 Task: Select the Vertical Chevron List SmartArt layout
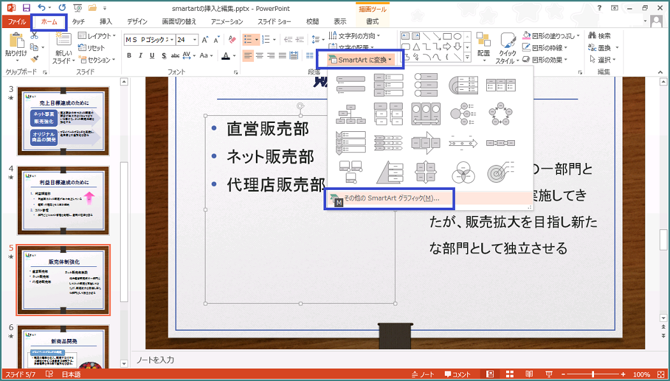351,143
